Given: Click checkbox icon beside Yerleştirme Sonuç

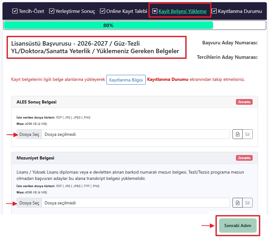Looking at the screenshot, I should [x=52, y=11].
